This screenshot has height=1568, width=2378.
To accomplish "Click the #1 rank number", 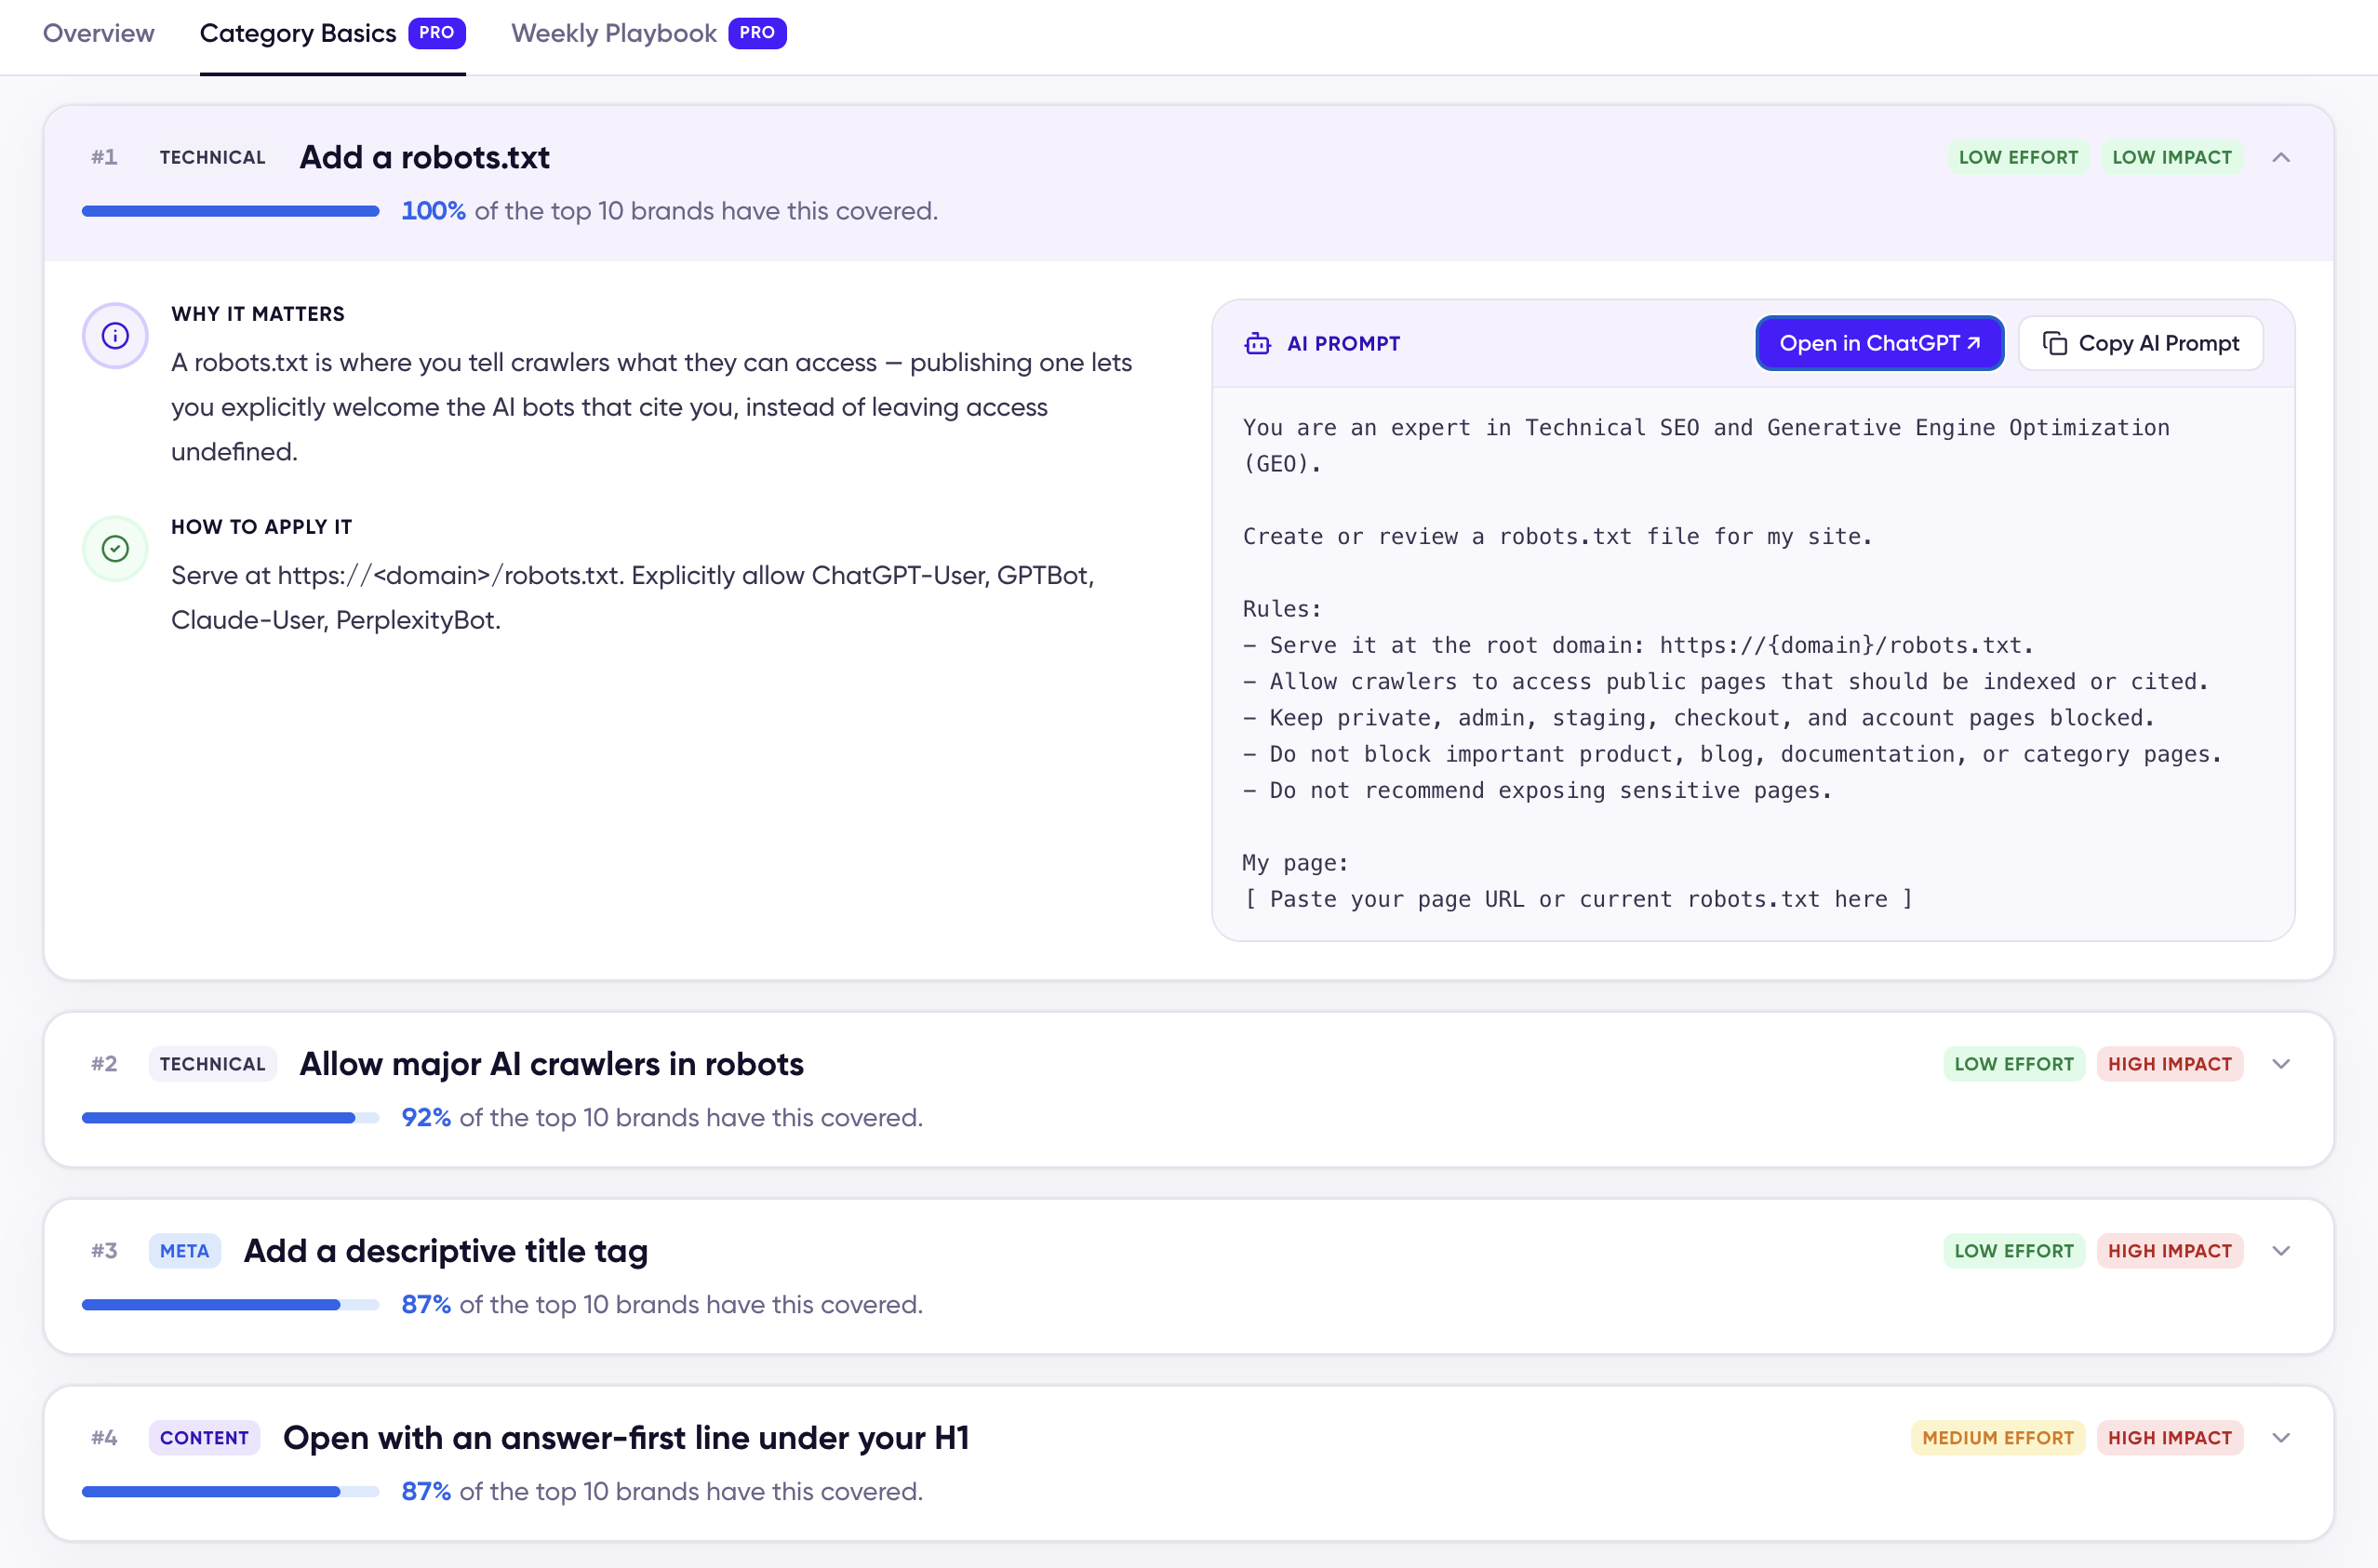I will (104, 157).
